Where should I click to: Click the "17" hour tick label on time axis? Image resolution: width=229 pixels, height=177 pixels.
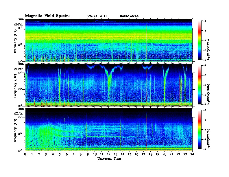pyautogui.click(x=144, y=154)
